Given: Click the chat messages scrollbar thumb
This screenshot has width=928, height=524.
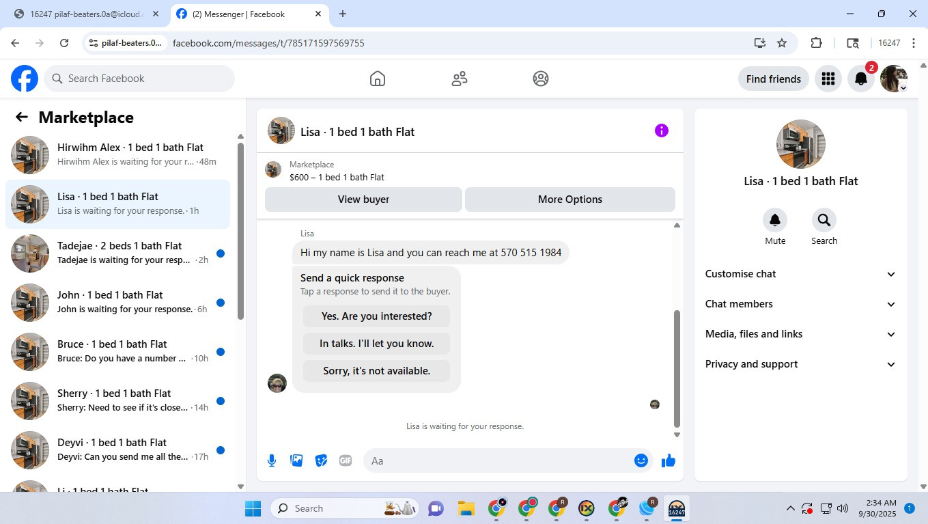Looking at the screenshot, I should (x=677, y=368).
